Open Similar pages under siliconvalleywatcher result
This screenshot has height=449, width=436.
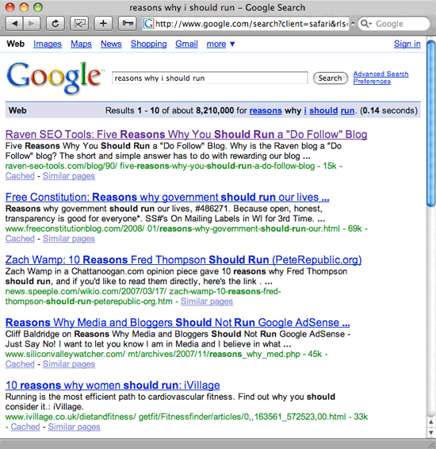pos(69,364)
